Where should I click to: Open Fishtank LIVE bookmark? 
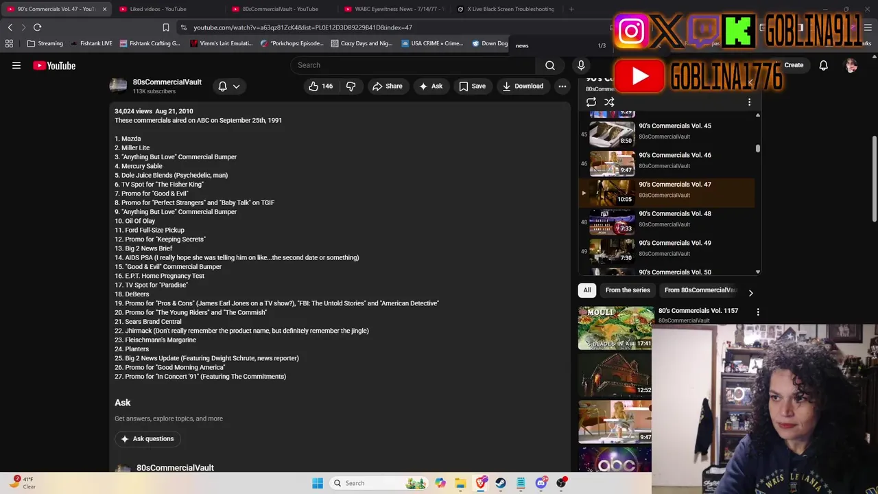coord(91,43)
